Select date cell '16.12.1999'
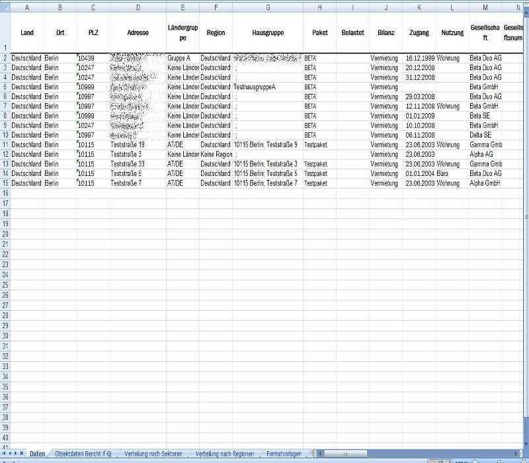 (419, 58)
